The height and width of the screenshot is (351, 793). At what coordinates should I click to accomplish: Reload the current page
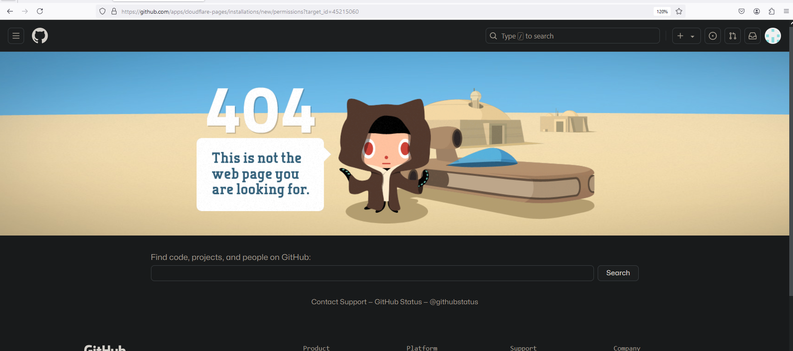[x=40, y=12]
